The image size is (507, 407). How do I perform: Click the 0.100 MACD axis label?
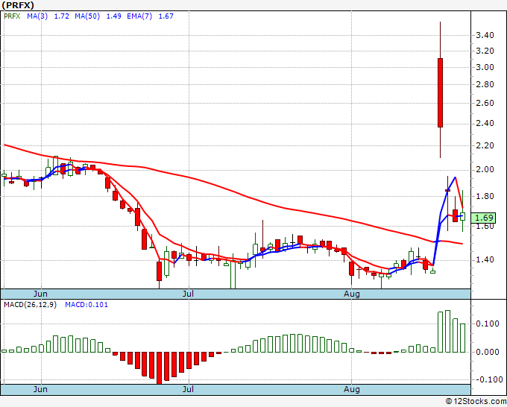tap(488, 324)
